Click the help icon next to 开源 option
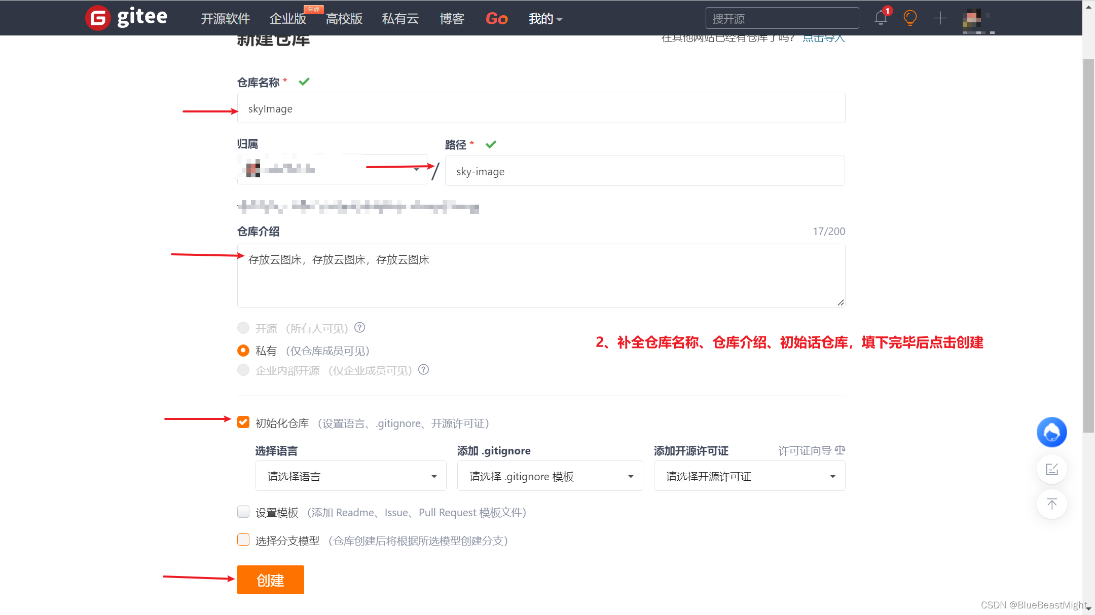 click(x=359, y=328)
